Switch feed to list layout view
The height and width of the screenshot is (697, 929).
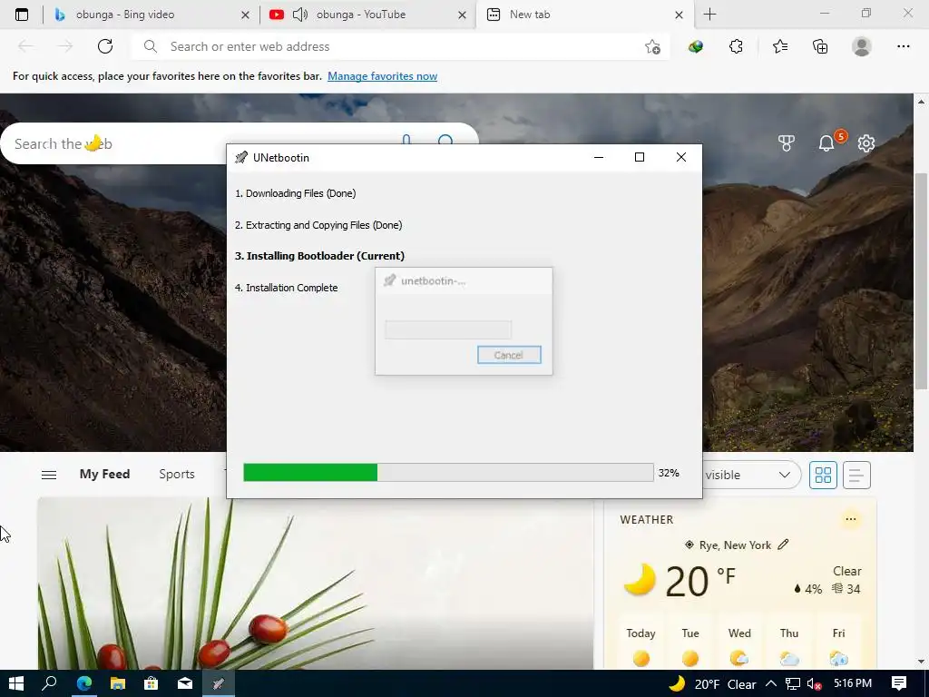pyautogui.click(x=856, y=475)
